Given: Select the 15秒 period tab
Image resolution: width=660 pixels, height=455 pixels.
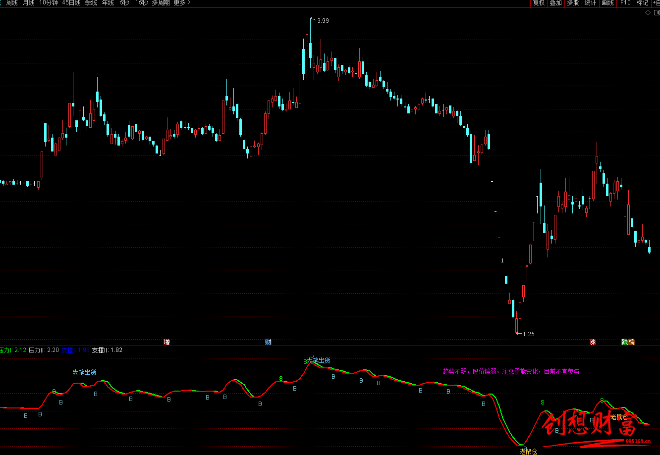Looking at the screenshot, I should coord(141,3).
